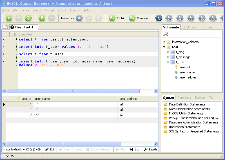Screen dimensions: 225x160
Task: Jump to Last row button
Action: 135,150
